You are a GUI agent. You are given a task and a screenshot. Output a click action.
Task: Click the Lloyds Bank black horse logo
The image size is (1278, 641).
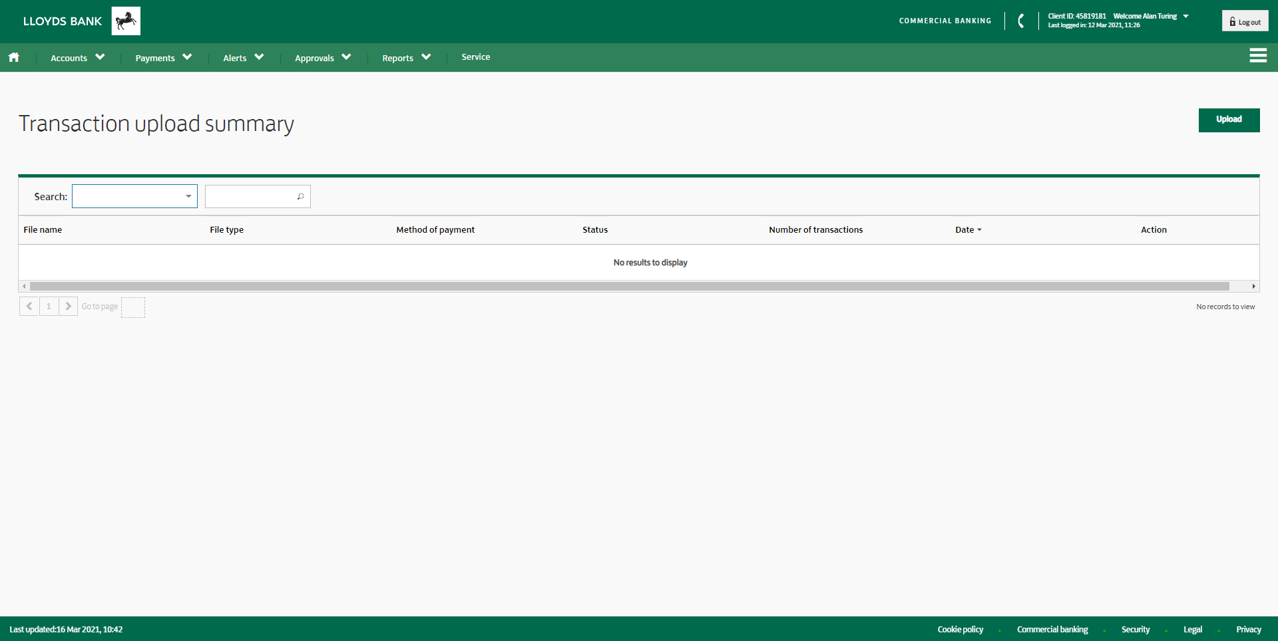pyautogui.click(x=126, y=21)
